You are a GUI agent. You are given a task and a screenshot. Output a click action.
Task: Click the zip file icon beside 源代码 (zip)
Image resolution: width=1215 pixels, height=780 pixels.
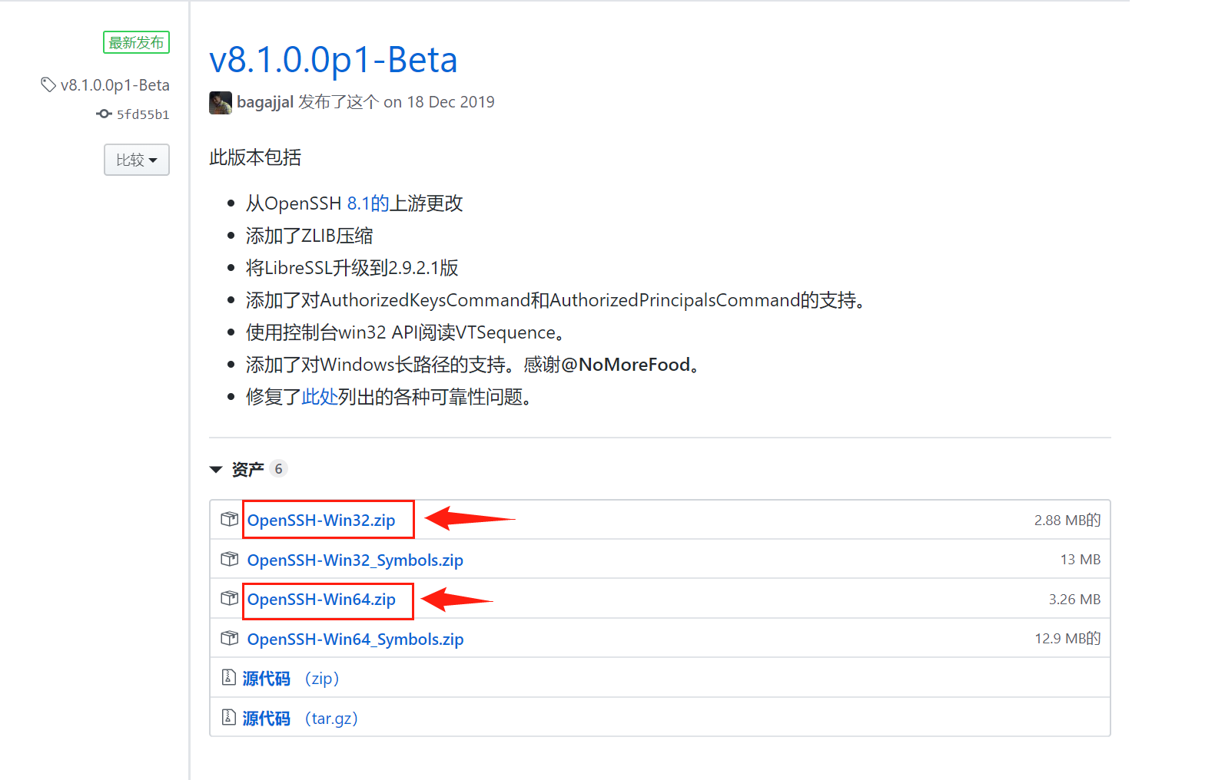(228, 677)
